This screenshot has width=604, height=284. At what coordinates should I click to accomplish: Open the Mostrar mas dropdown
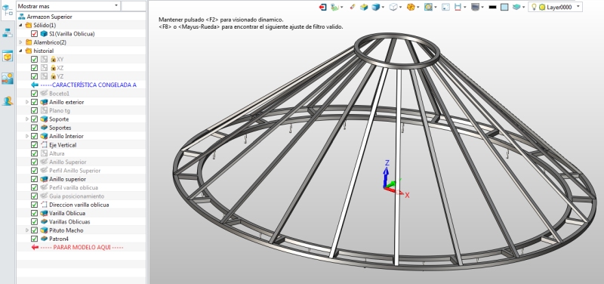pos(68,6)
